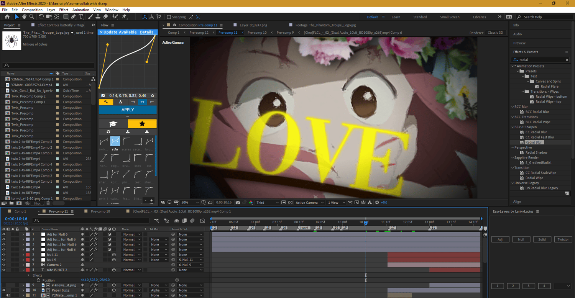The image size is (575, 298).
Task: Enable the Snapping checkbox
Action: pyautogui.click(x=169, y=17)
